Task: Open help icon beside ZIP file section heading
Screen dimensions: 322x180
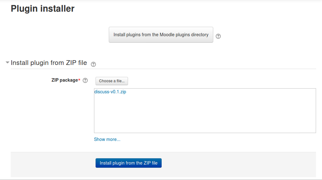Action: coord(93,64)
